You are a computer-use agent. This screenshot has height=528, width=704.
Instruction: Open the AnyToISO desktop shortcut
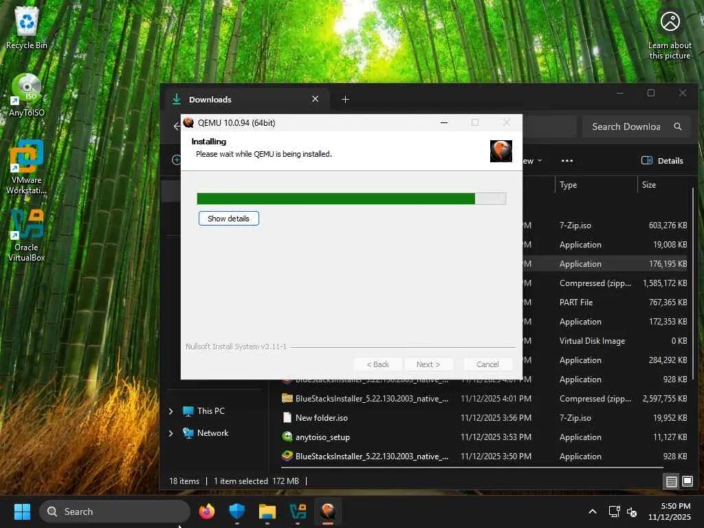(27, 95)
